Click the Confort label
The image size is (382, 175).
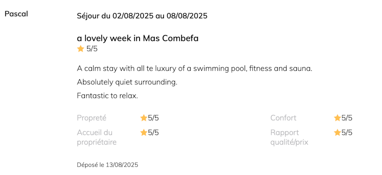click(x=283, y=118)
